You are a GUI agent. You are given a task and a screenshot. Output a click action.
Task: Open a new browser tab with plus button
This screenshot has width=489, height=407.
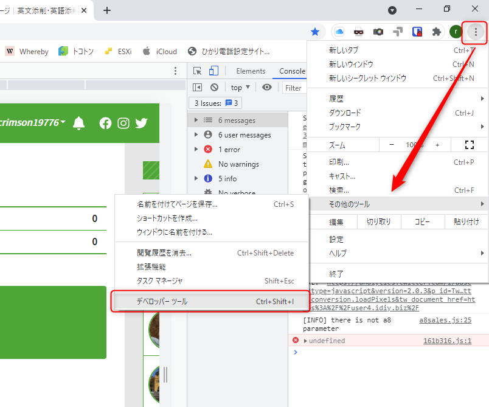click(107, 10)
